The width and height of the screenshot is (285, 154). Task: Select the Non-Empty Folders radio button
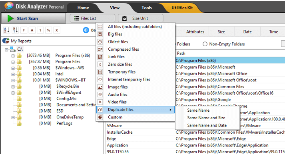pyautogui.click(x=205, y=44)
